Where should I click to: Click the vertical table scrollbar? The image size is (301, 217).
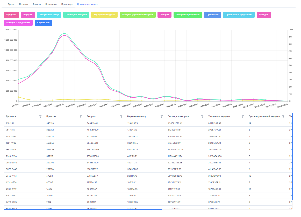[292, 155]
